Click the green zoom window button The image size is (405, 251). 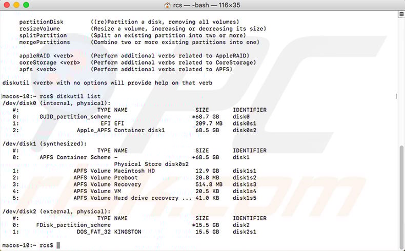(26, 5)
